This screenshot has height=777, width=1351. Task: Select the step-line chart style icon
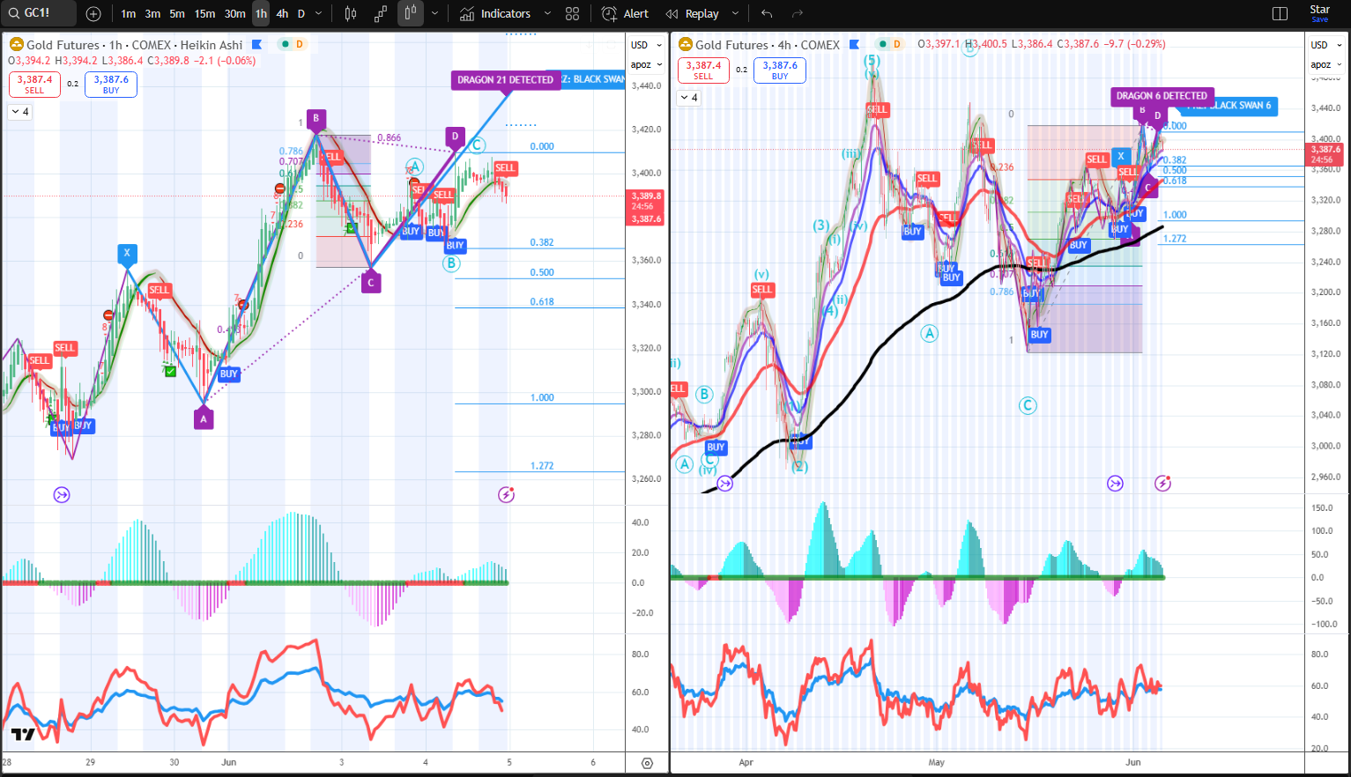381,13
